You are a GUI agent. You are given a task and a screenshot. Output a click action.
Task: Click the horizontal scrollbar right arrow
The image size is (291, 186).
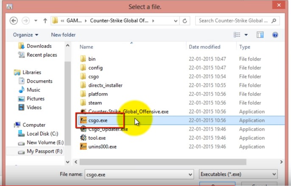281,162
